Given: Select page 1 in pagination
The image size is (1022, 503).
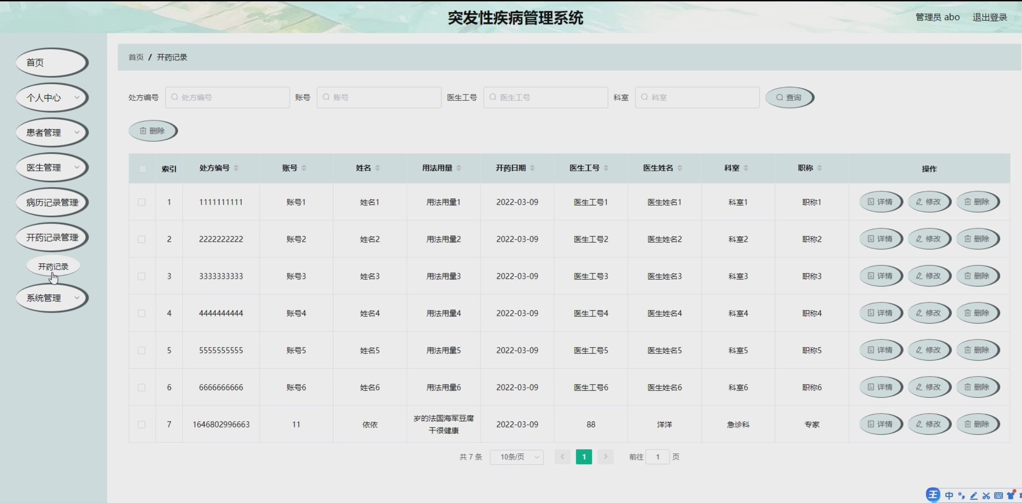Looking at the screenshot, I should click(x=584, y=457).
